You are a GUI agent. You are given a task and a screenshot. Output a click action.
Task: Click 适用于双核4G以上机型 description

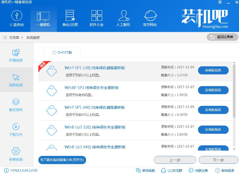[x=83, y=115]
